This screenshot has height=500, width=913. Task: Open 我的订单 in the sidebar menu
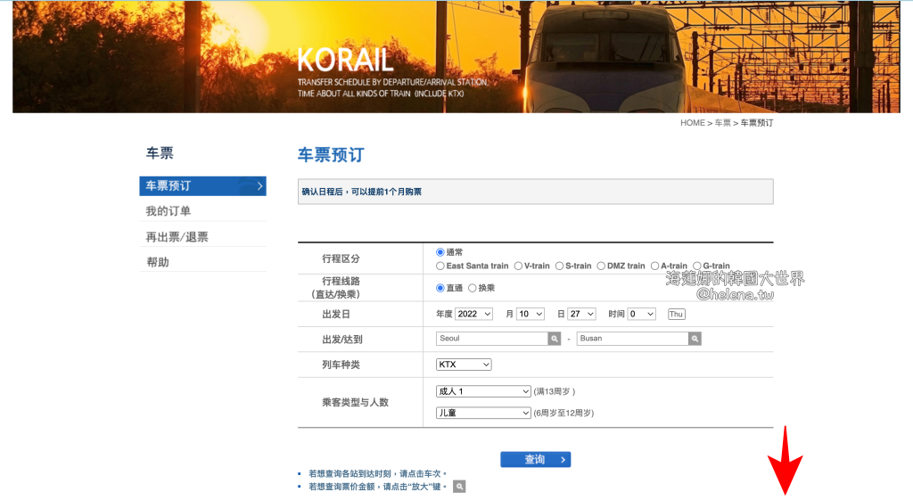[x=169, y=211]
